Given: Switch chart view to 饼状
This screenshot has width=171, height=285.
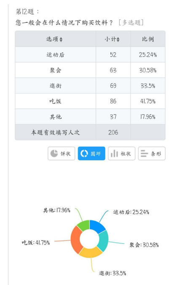Looking at the screenshot, I should pyautogui.click(x=61, y=153).
